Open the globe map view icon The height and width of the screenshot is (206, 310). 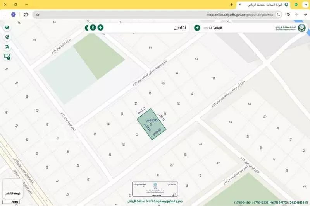point(7,37)
